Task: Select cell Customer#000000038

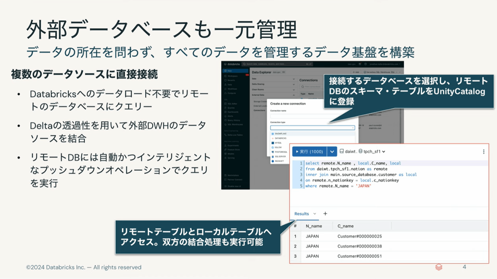Action: tap(360, 246)
